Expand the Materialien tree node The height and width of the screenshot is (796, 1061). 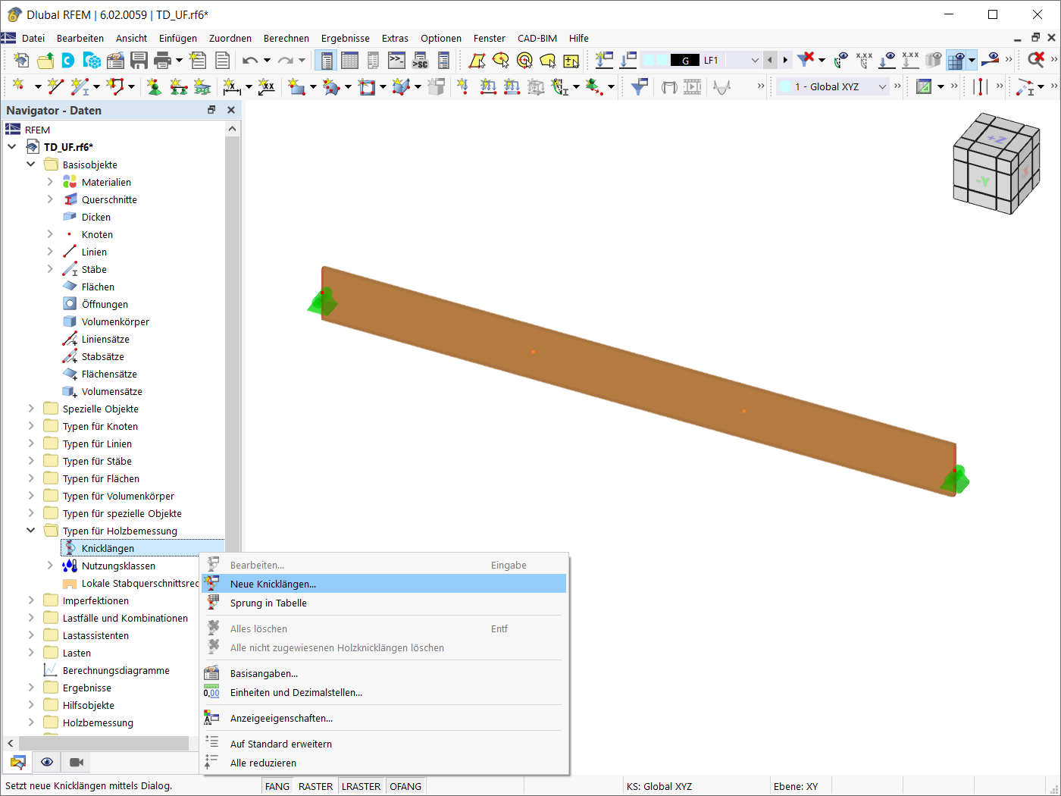click(x=50, y=182)
